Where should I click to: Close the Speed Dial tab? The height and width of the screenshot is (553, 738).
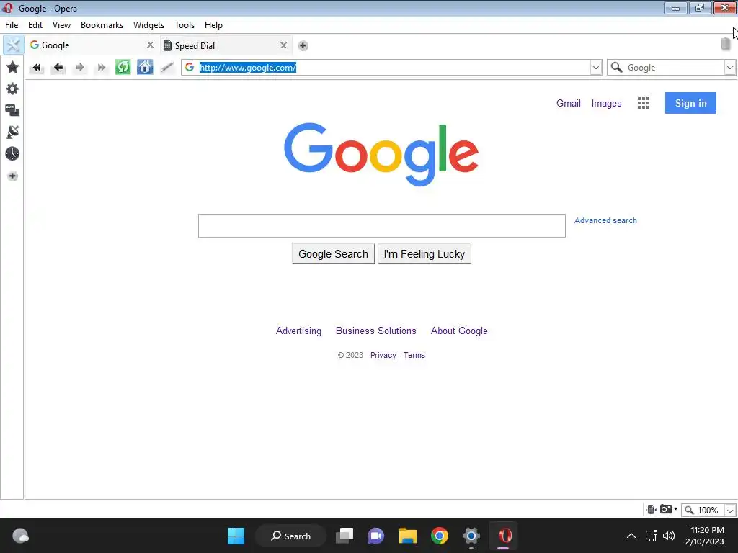click(x=283, y=45)
